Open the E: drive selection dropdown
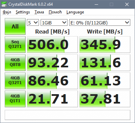The height and width of the screenshot is (123, 135). (100, 22)
